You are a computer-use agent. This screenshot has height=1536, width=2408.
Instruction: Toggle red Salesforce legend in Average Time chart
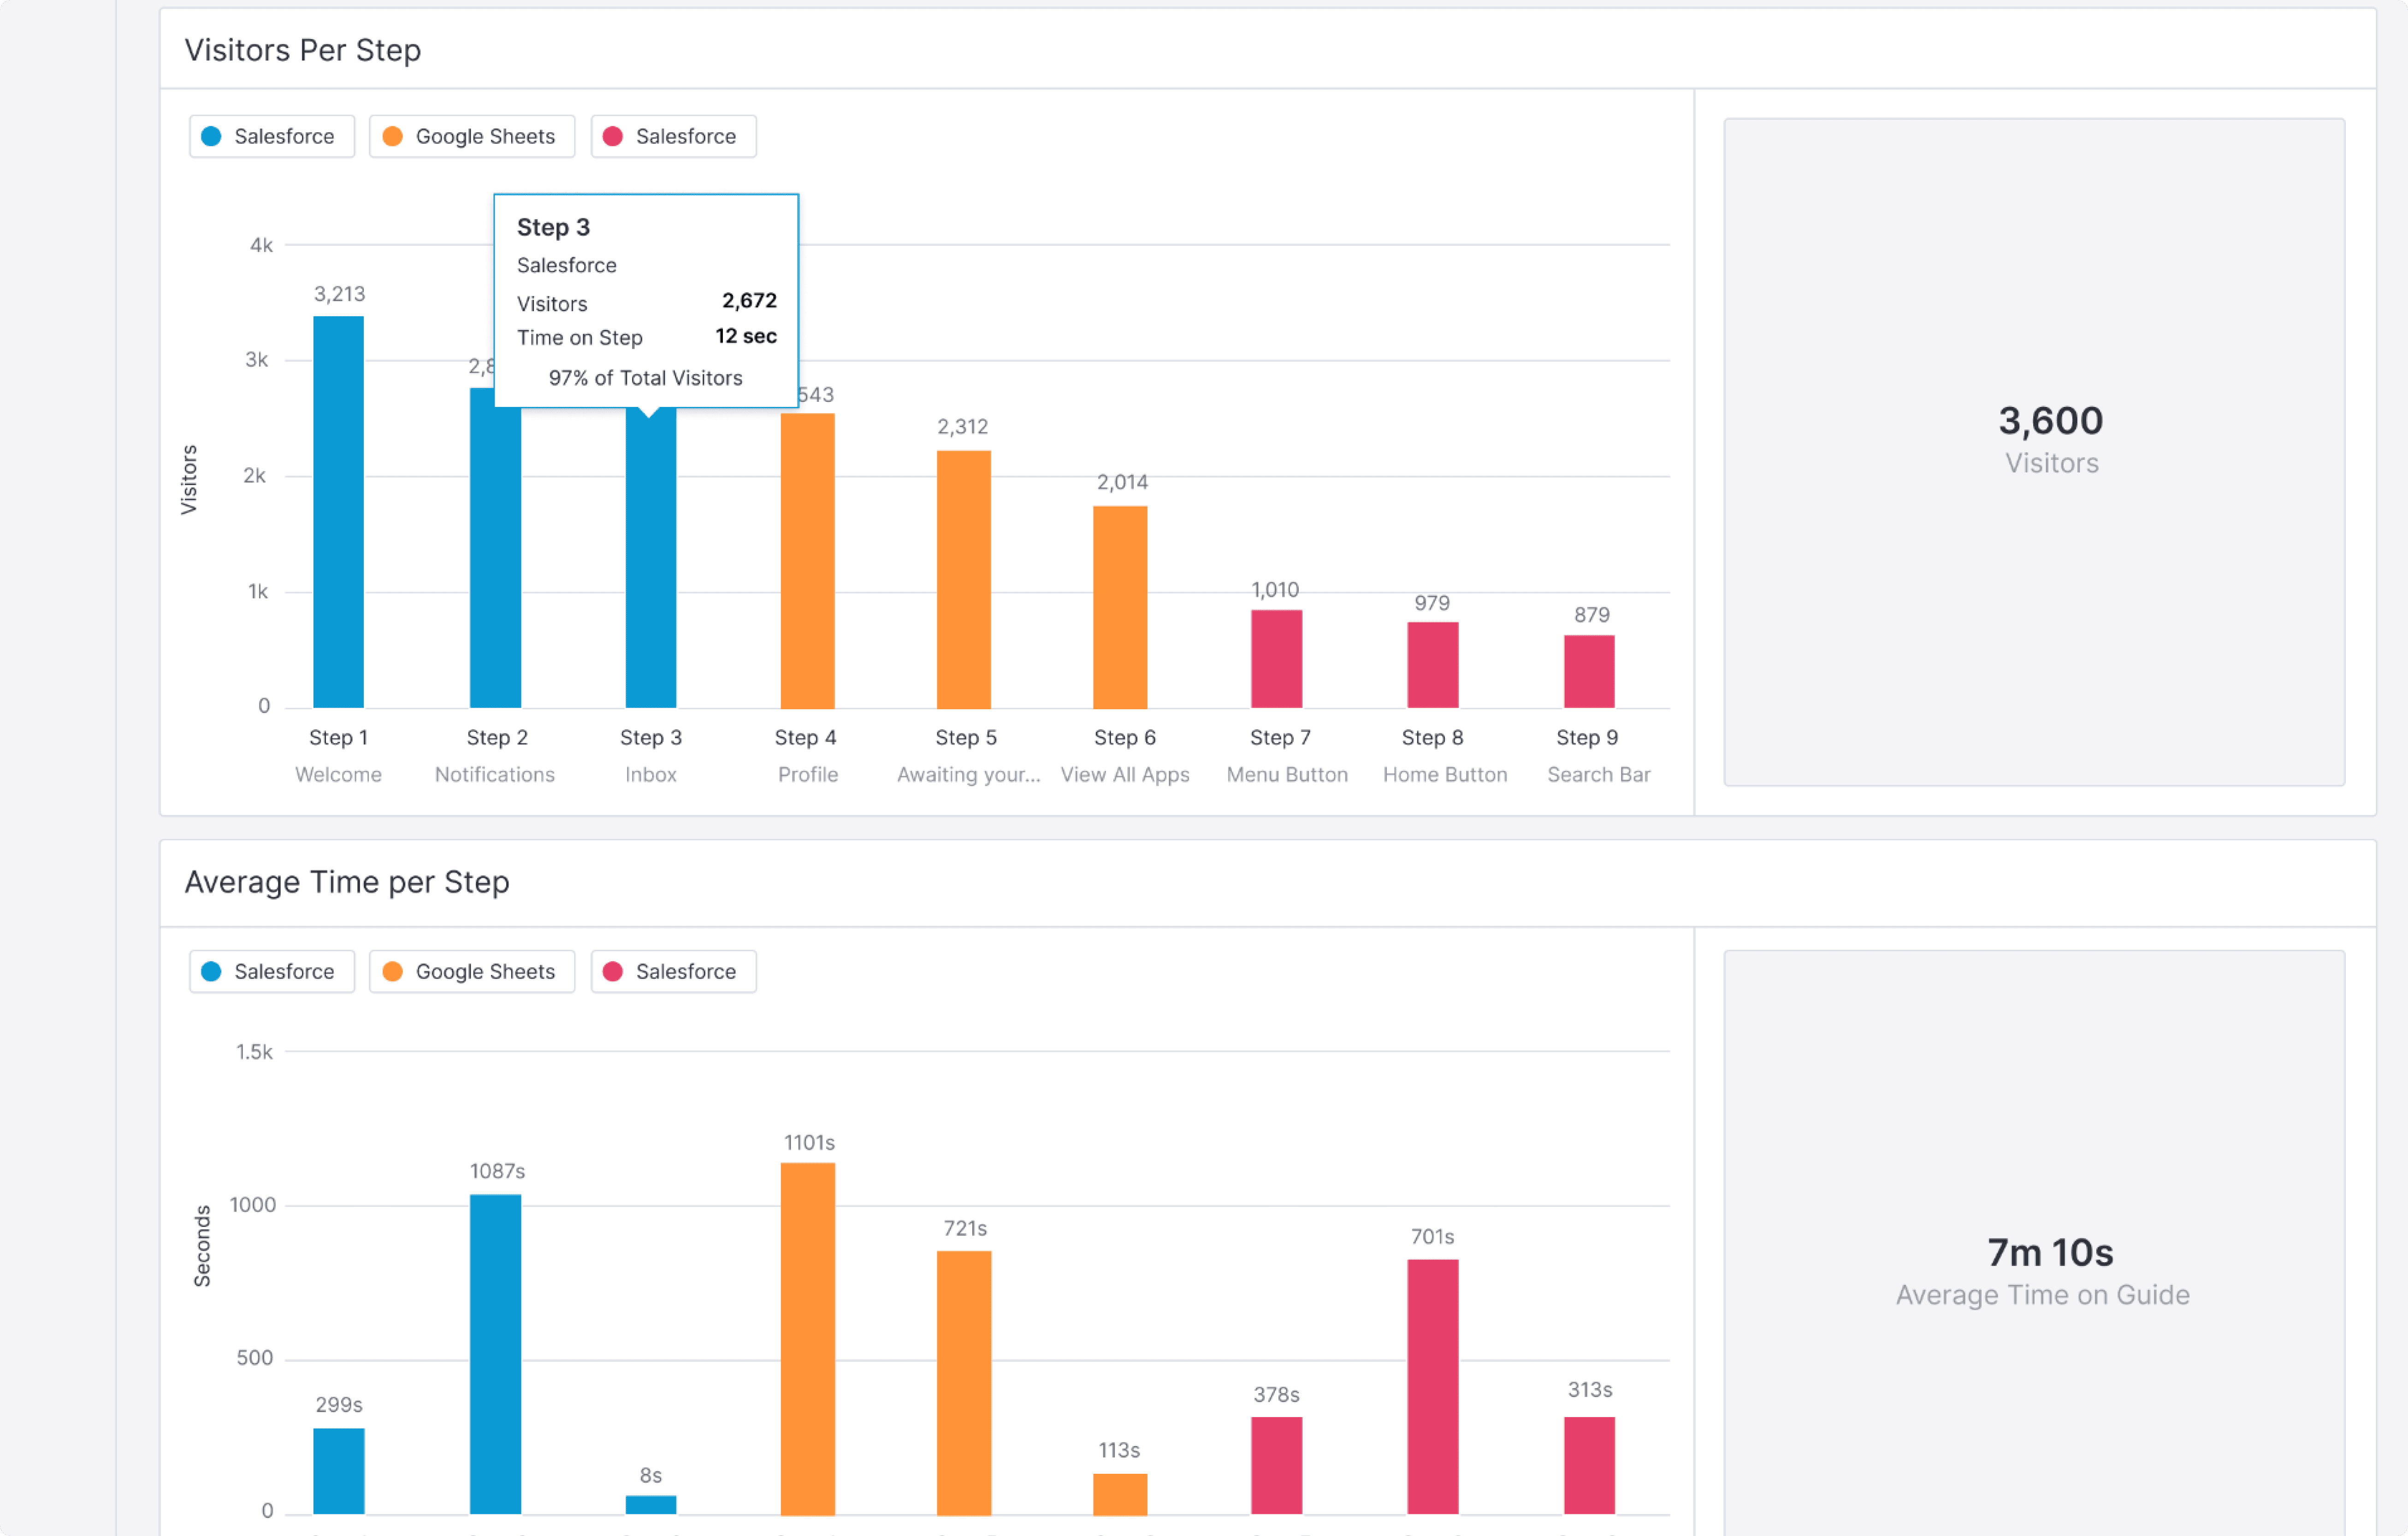[673, 971]
